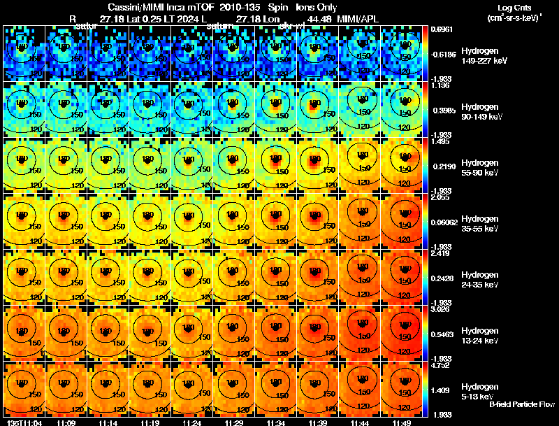The image size is (559, 426).
Task: Click the color bar for Hydrogen 5-13 keV
Action: point(426,389)
